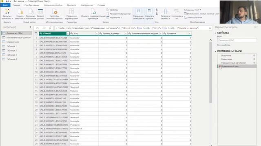Image resolution: width=261 pixels, height=146 pixels.
Task: Click the Группировать по icon
Action: 177,11
